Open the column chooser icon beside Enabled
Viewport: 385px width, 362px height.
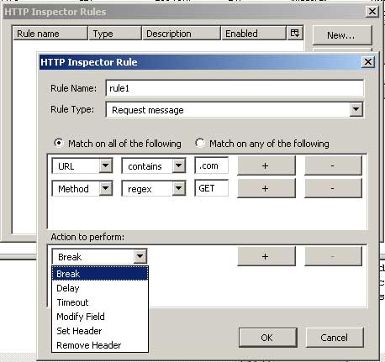(295, 34)
